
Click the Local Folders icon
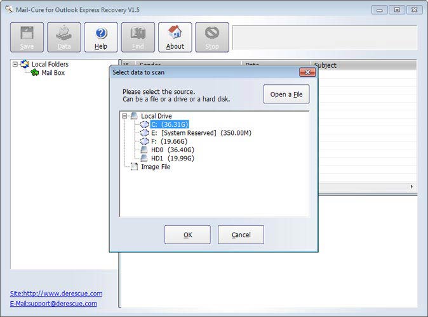(x=25, y=64)
